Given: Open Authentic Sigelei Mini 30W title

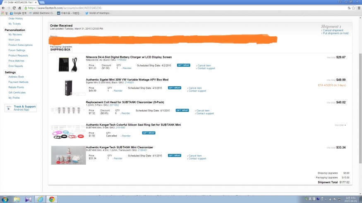Looking at the screenshot, I should (127, 80).
